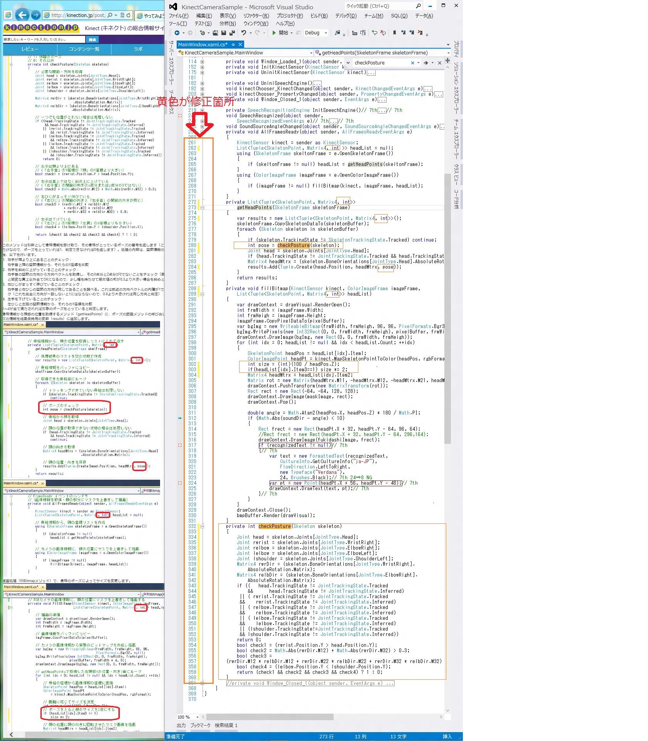Go to the previous bookmark icon
Image resolution: width=648 pixels, height=741 pixels.
[x=403, y=33]
